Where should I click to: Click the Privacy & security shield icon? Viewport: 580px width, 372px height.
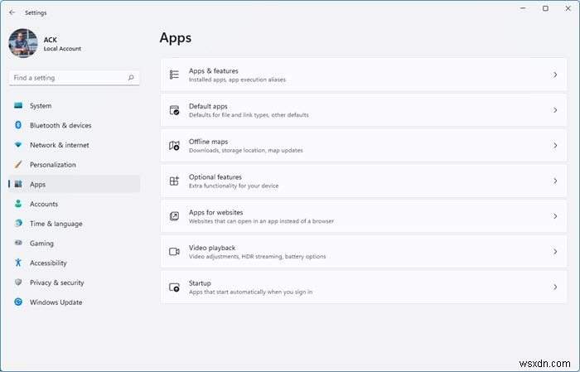(17, 283)
